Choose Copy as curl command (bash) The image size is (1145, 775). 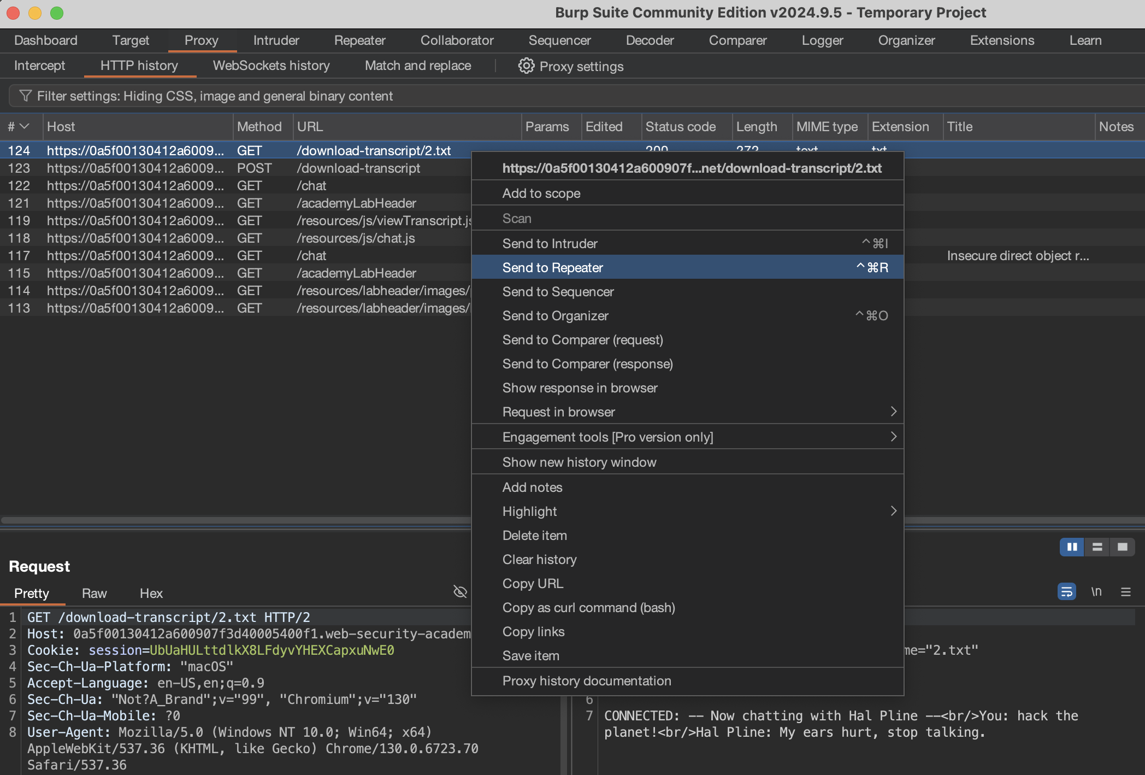pos(687,607)
